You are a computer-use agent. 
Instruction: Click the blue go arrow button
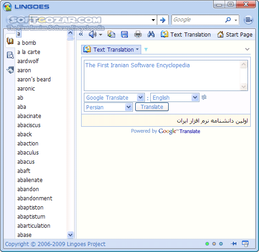coord(163,20)
